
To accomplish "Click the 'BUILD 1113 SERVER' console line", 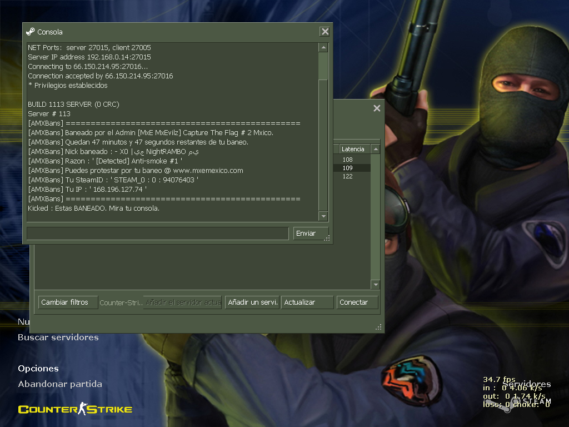I will tap(73, 105).
